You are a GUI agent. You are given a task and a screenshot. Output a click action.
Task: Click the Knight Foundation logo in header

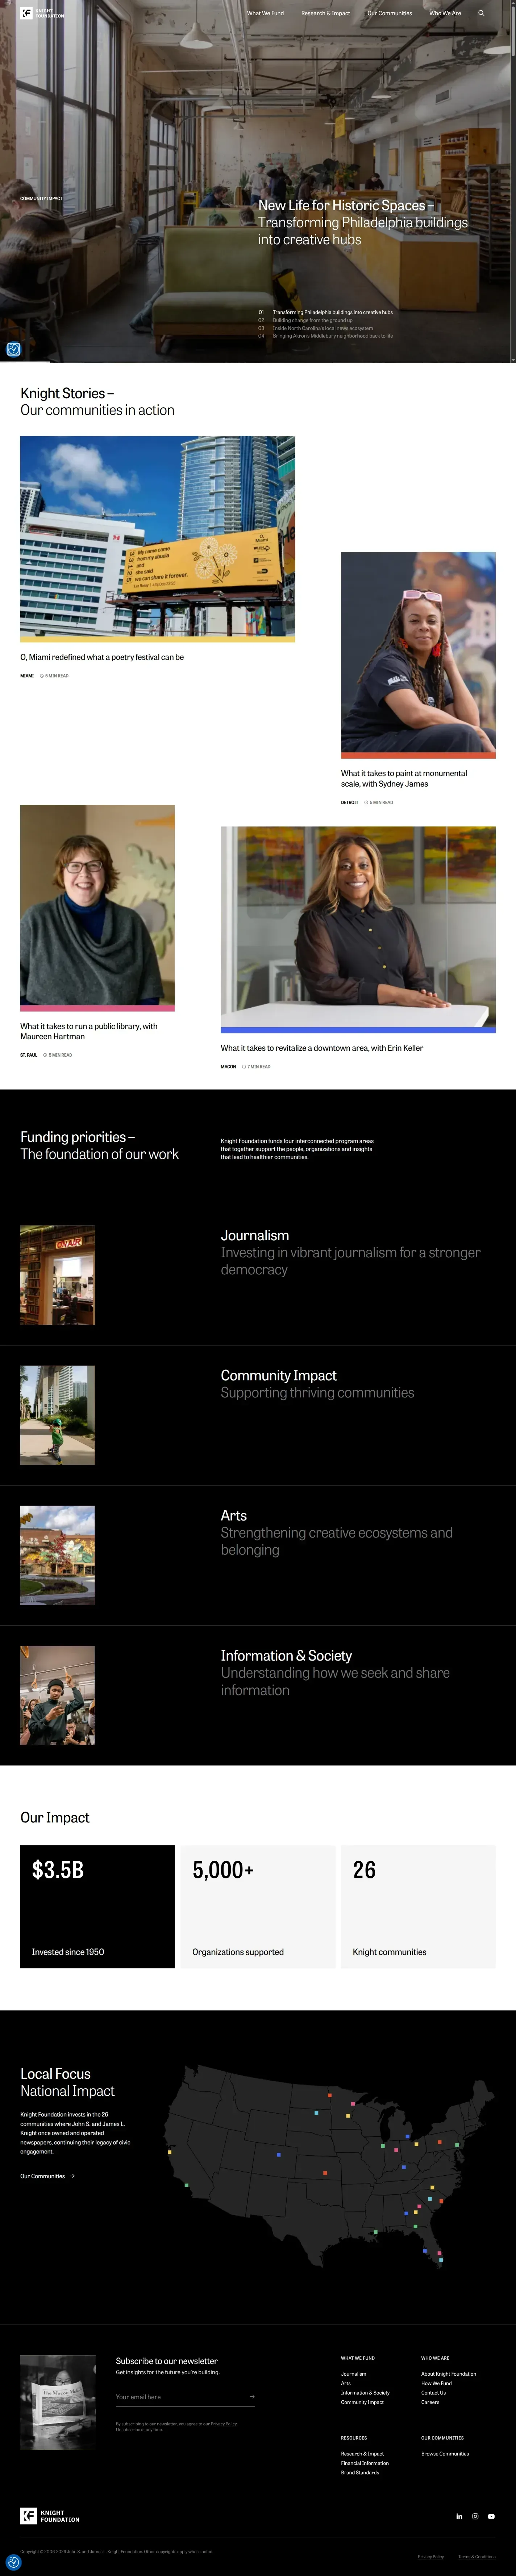pos(42,13)
